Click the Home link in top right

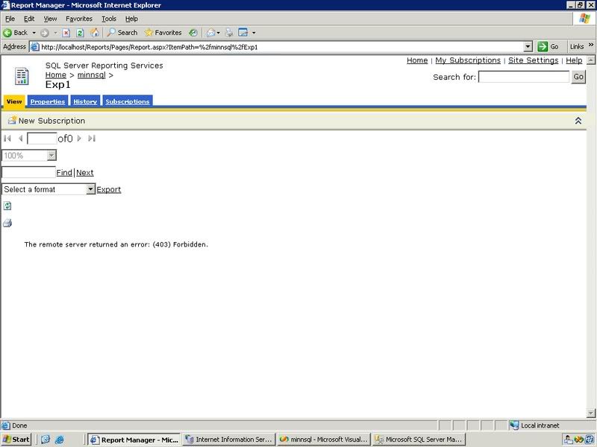(x=417, y=60)
